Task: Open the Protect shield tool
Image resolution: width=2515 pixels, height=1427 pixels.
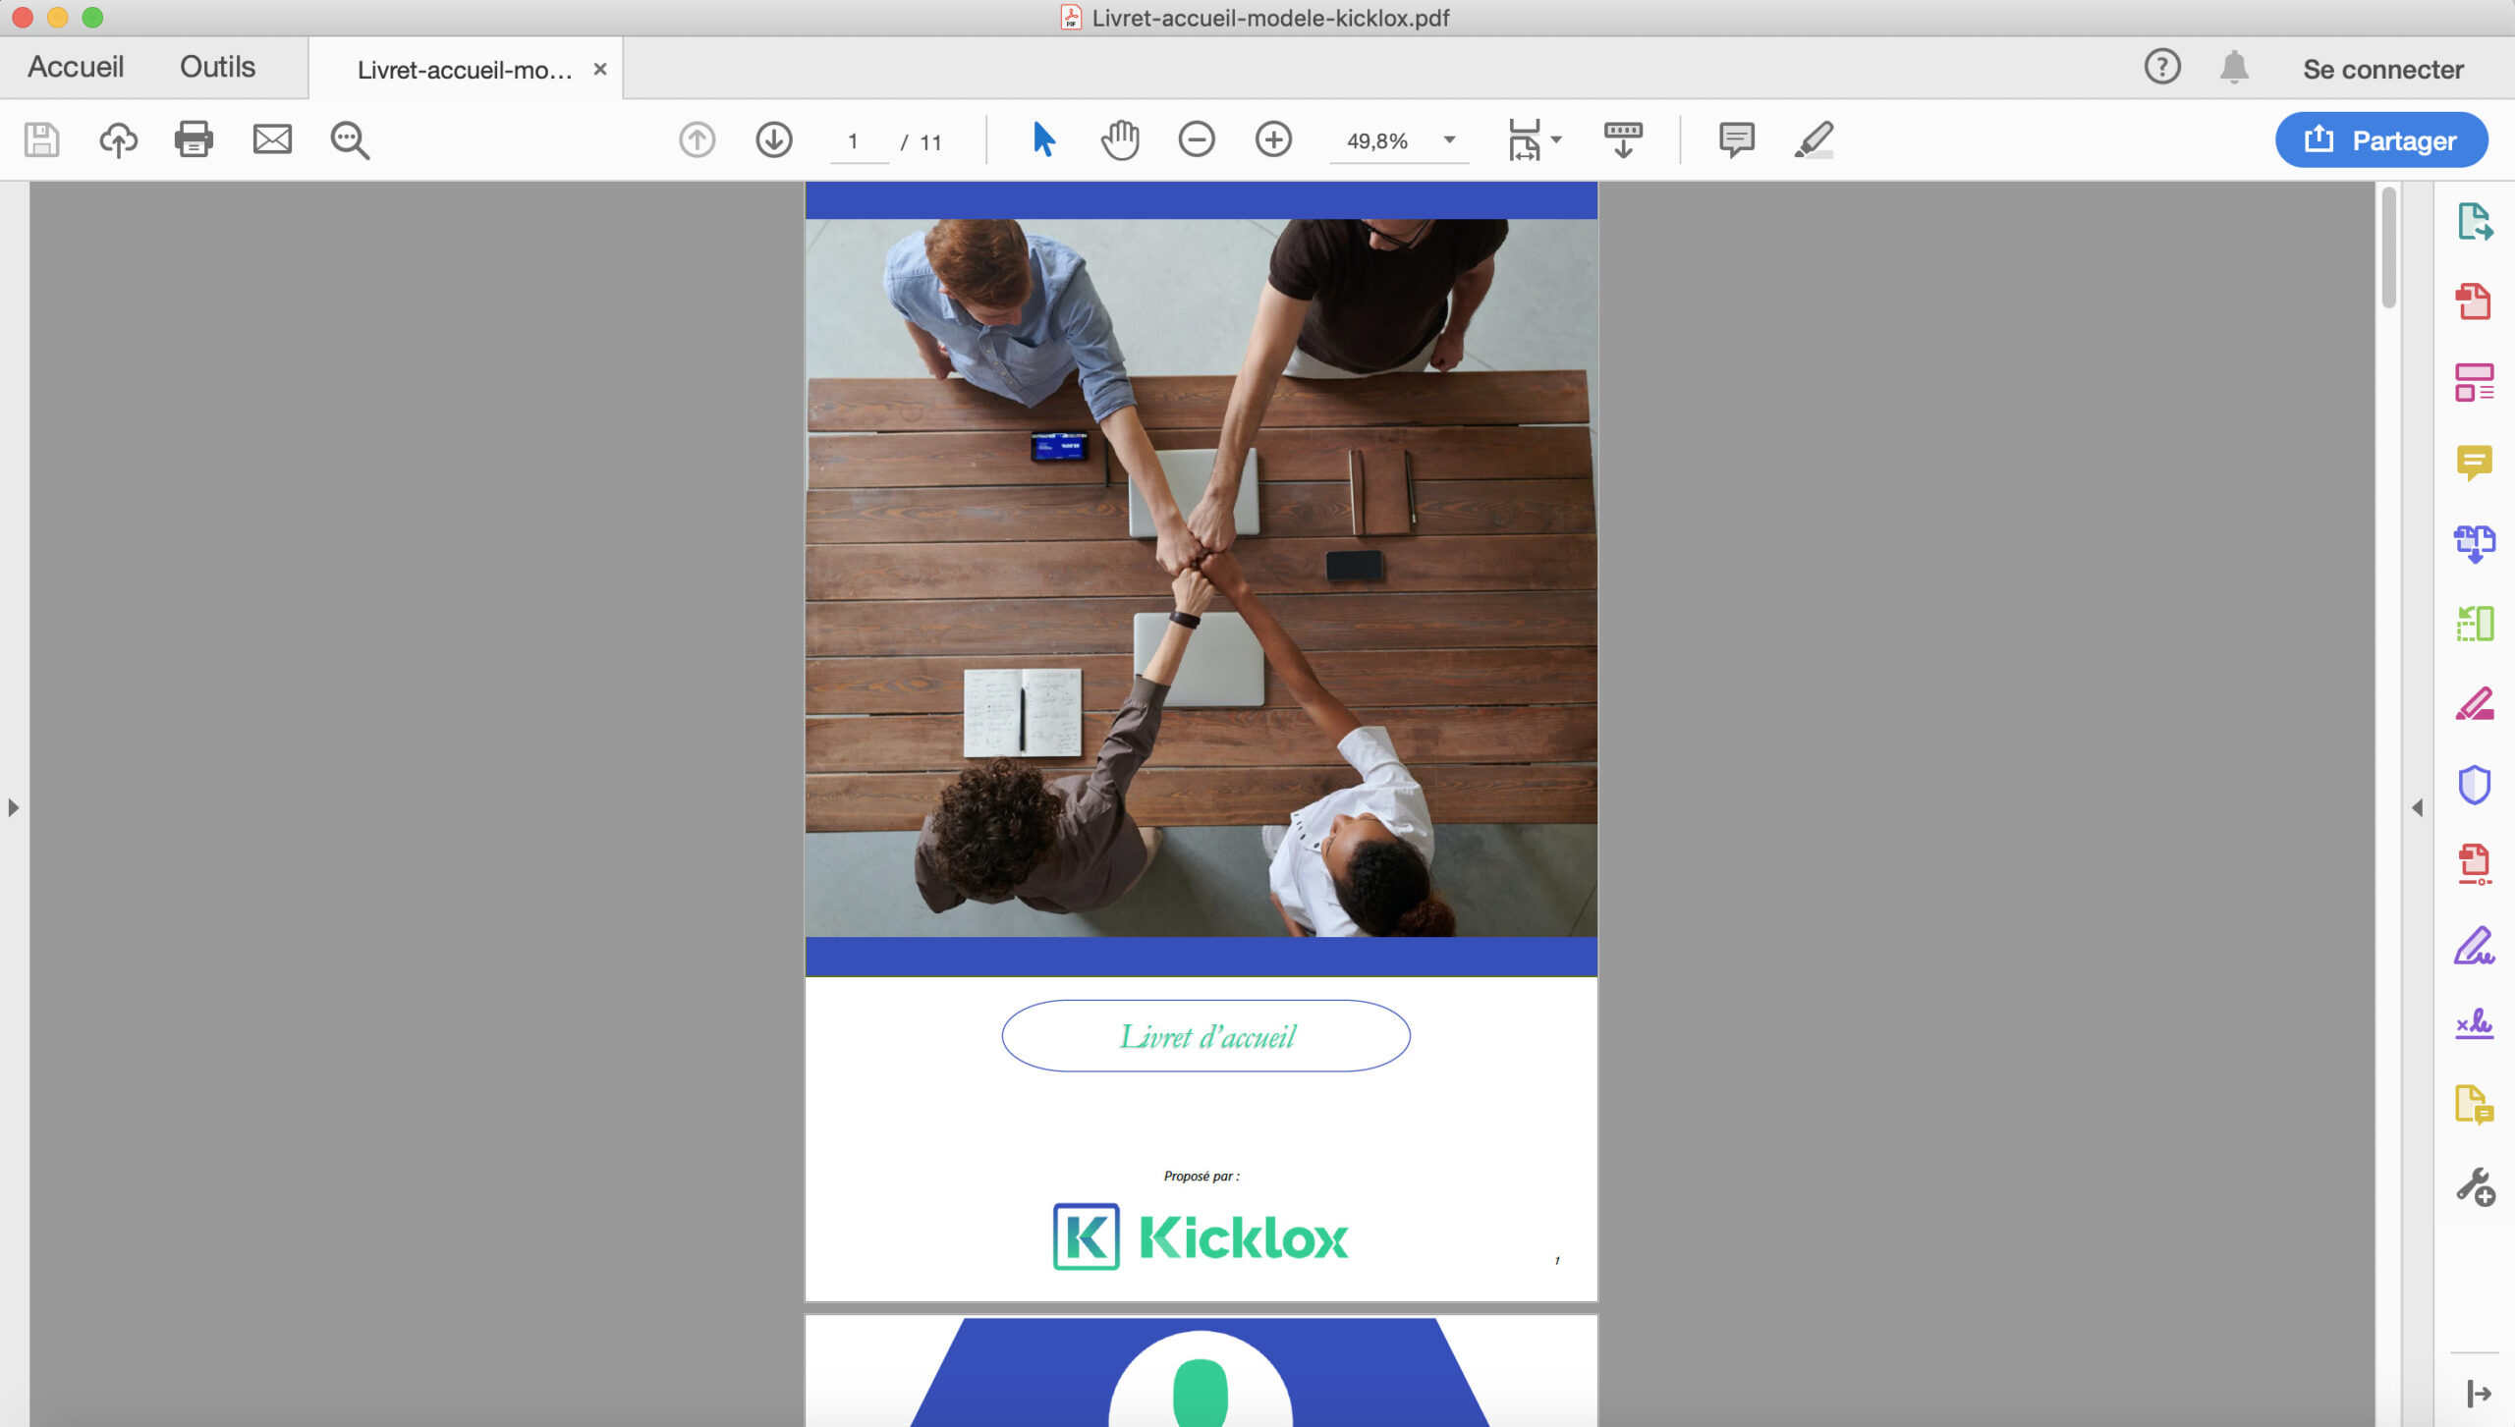Action: coord(2475,785)
